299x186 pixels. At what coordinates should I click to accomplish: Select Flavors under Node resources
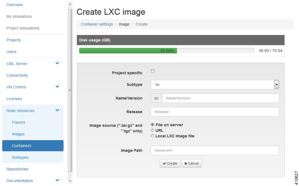(18, 122)
